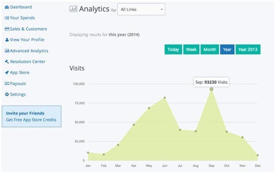Open the All Links dropdown
This screenshot has width=276, height=173.
(141, 10)
